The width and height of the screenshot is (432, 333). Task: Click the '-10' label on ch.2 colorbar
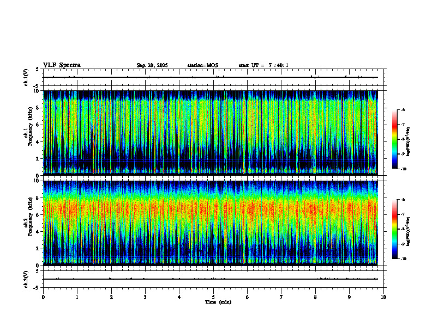403,259
